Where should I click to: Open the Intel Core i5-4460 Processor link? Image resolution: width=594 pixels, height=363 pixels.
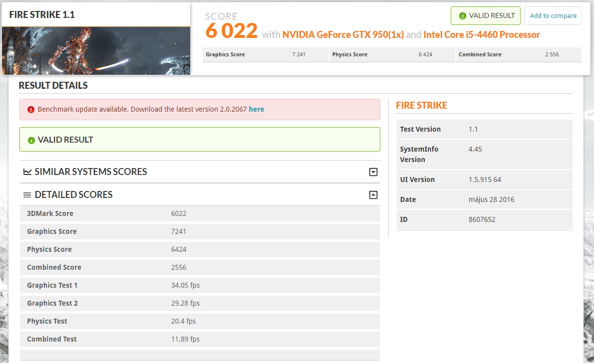pyautogui.click(x=482, y=34)
